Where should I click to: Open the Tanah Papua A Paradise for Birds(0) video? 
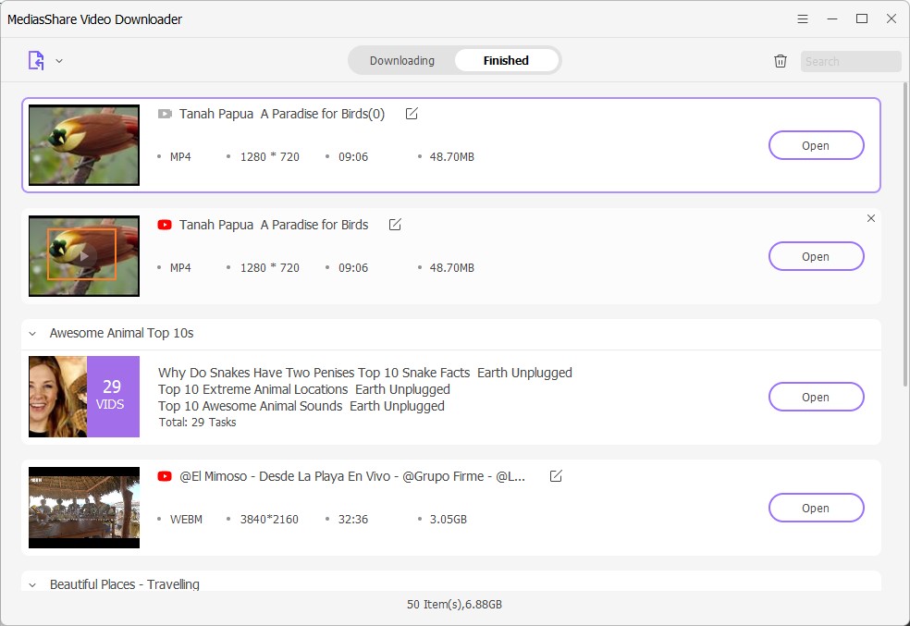816,145
